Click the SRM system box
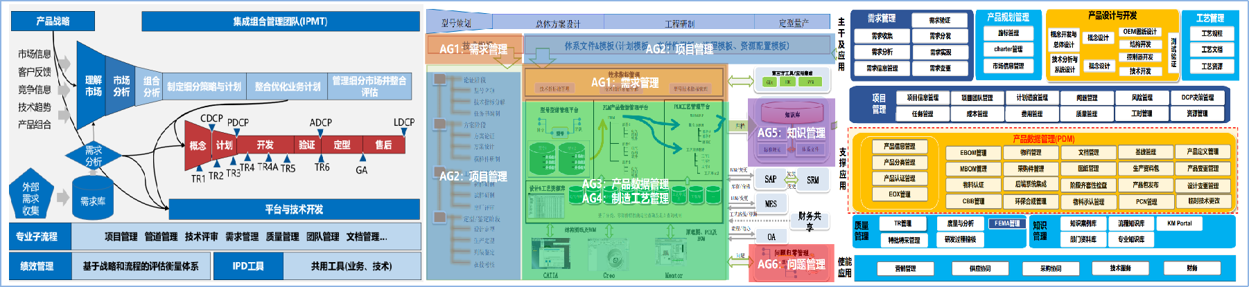Viewport: 1249px width, 287px height. point(812,180)
